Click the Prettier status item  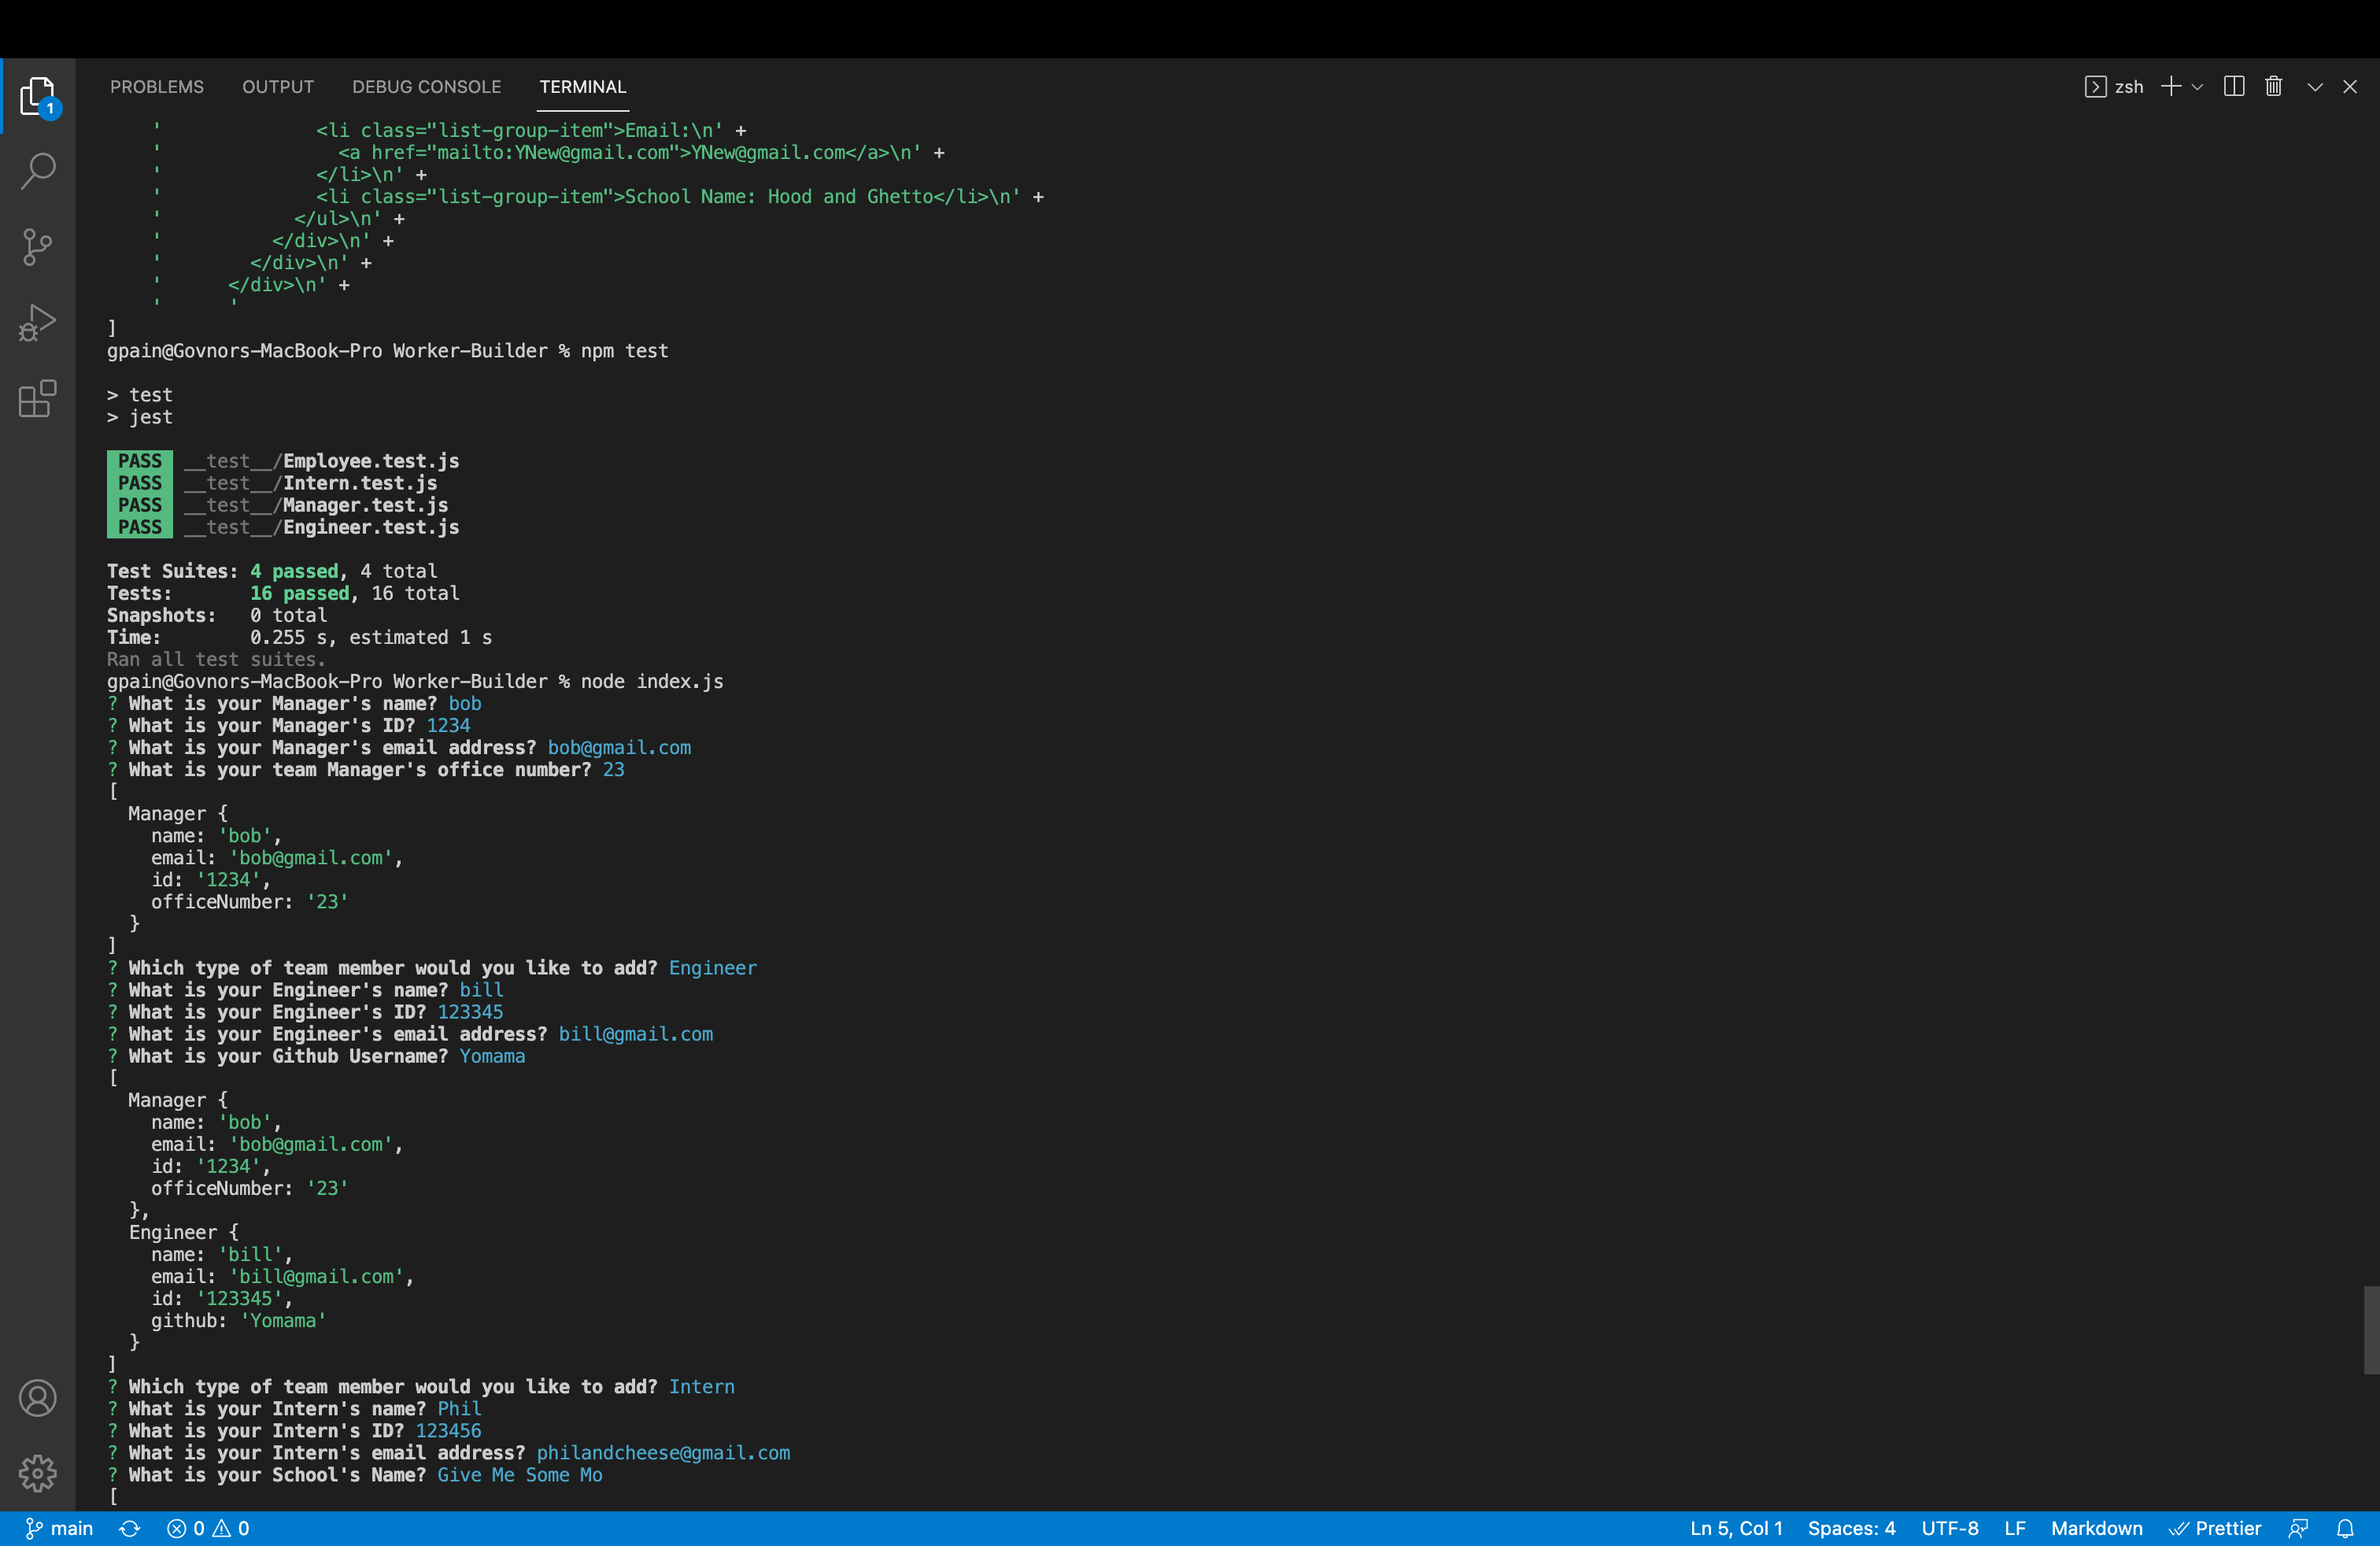tap(2215, 1528)
